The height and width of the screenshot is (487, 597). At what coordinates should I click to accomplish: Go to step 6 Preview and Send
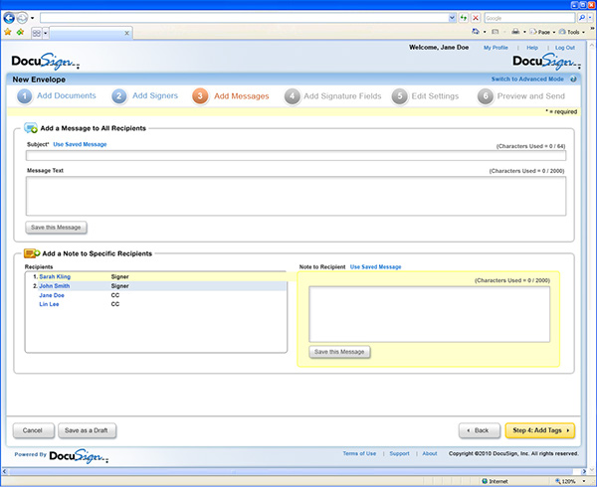pyautogui.click(x=521, y=96)
